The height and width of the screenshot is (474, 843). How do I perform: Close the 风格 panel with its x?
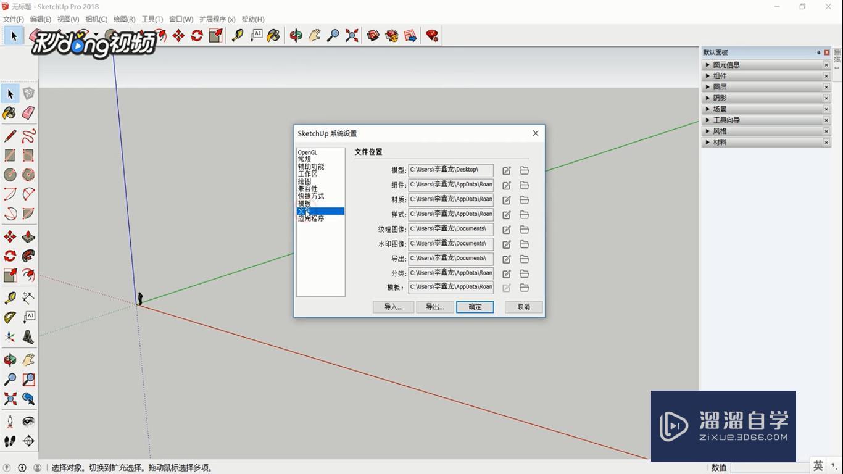click(826, 131)
